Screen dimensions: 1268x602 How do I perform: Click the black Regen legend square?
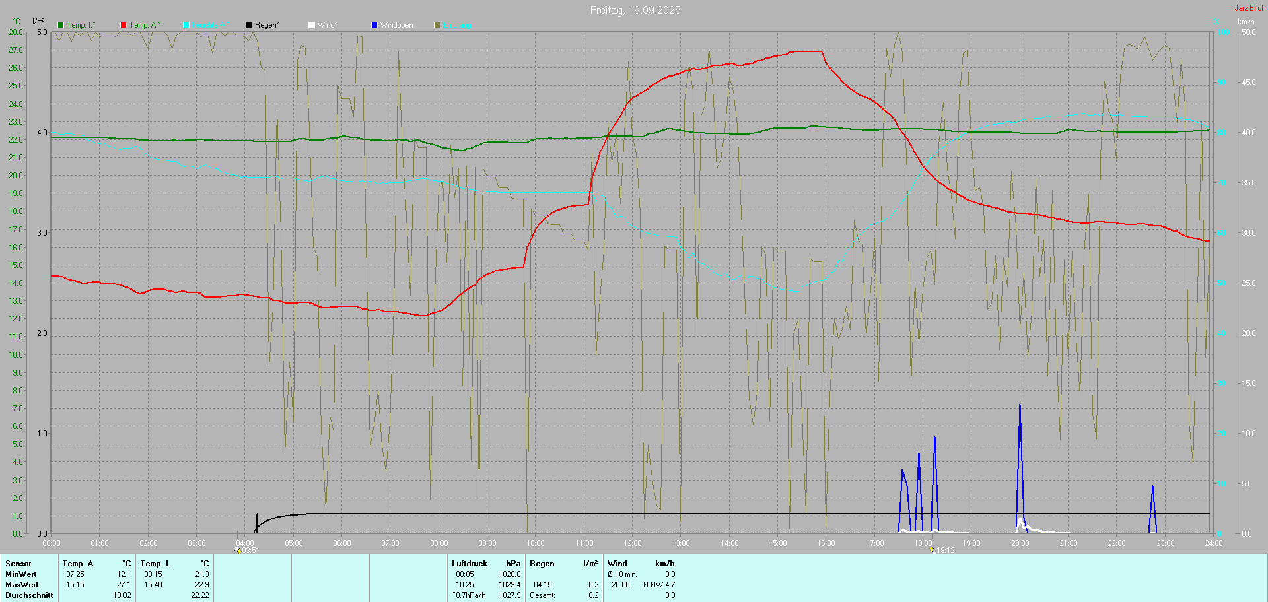tap(249, 25)
